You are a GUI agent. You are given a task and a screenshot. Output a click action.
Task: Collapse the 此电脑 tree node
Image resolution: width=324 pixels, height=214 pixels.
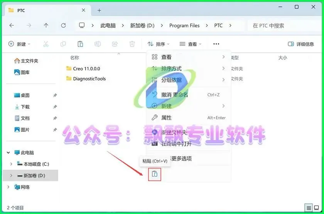[x=8, y=152]
